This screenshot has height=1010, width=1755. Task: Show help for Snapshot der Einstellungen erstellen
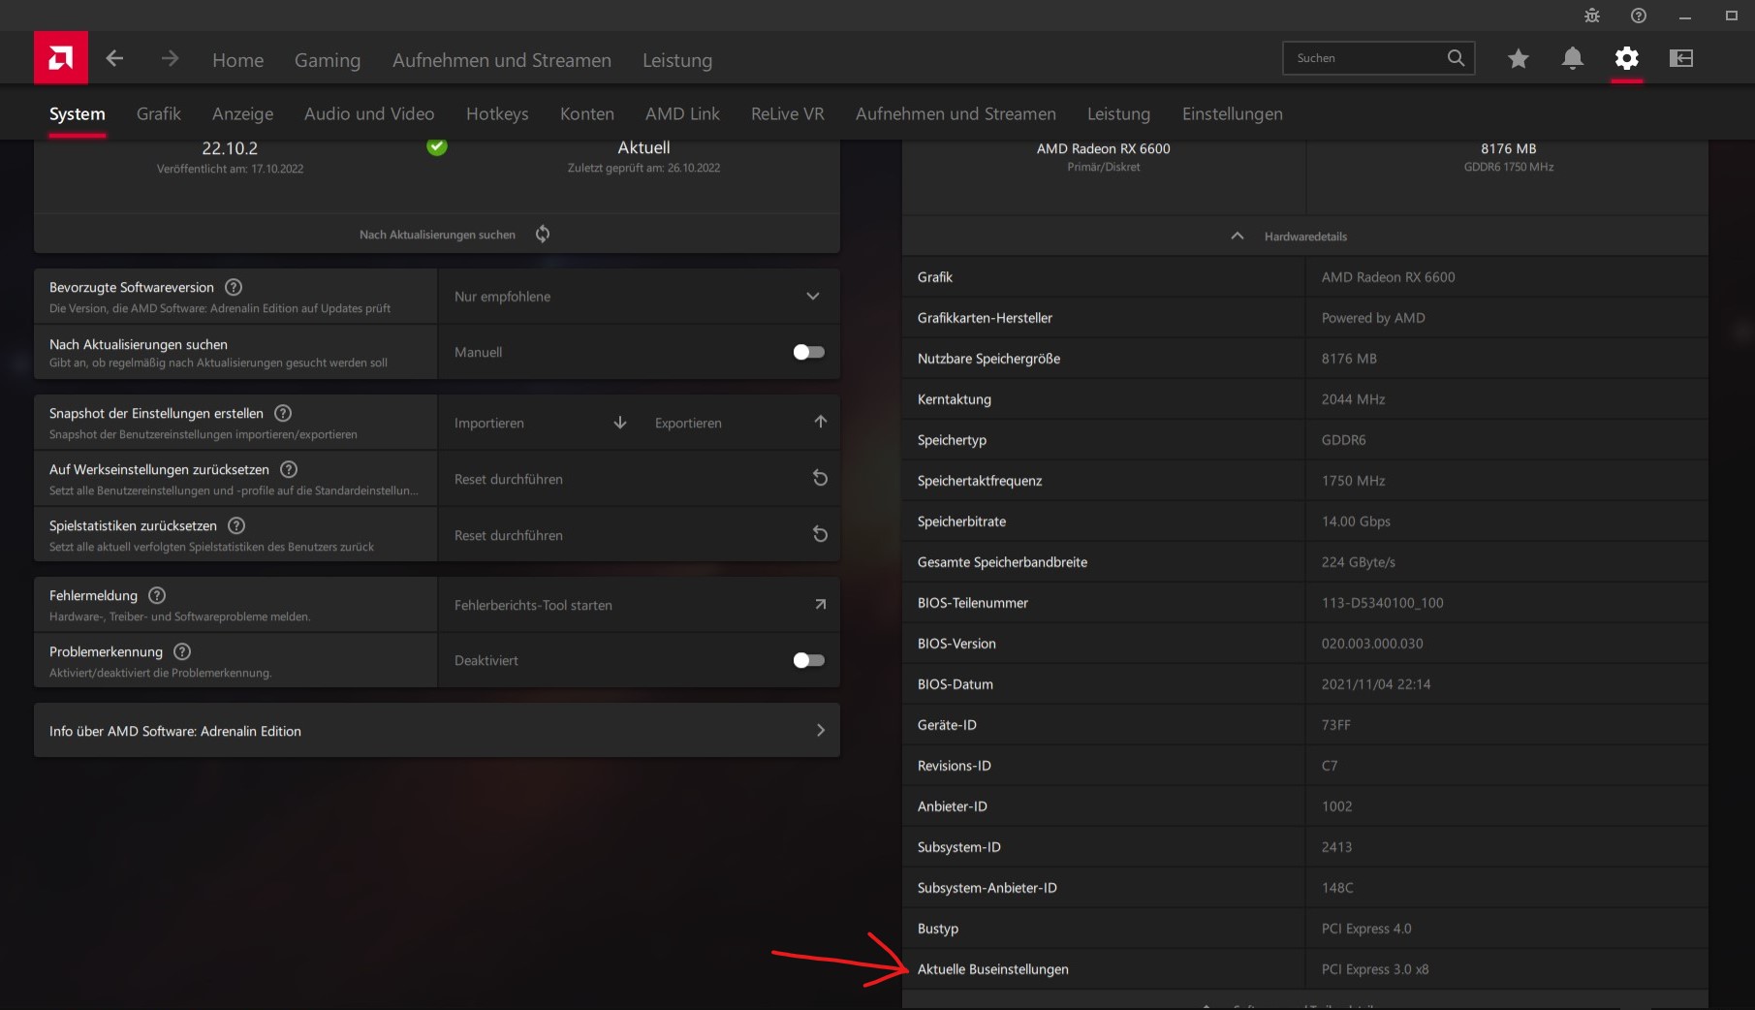pyautogui.click(x=283, y=413)
